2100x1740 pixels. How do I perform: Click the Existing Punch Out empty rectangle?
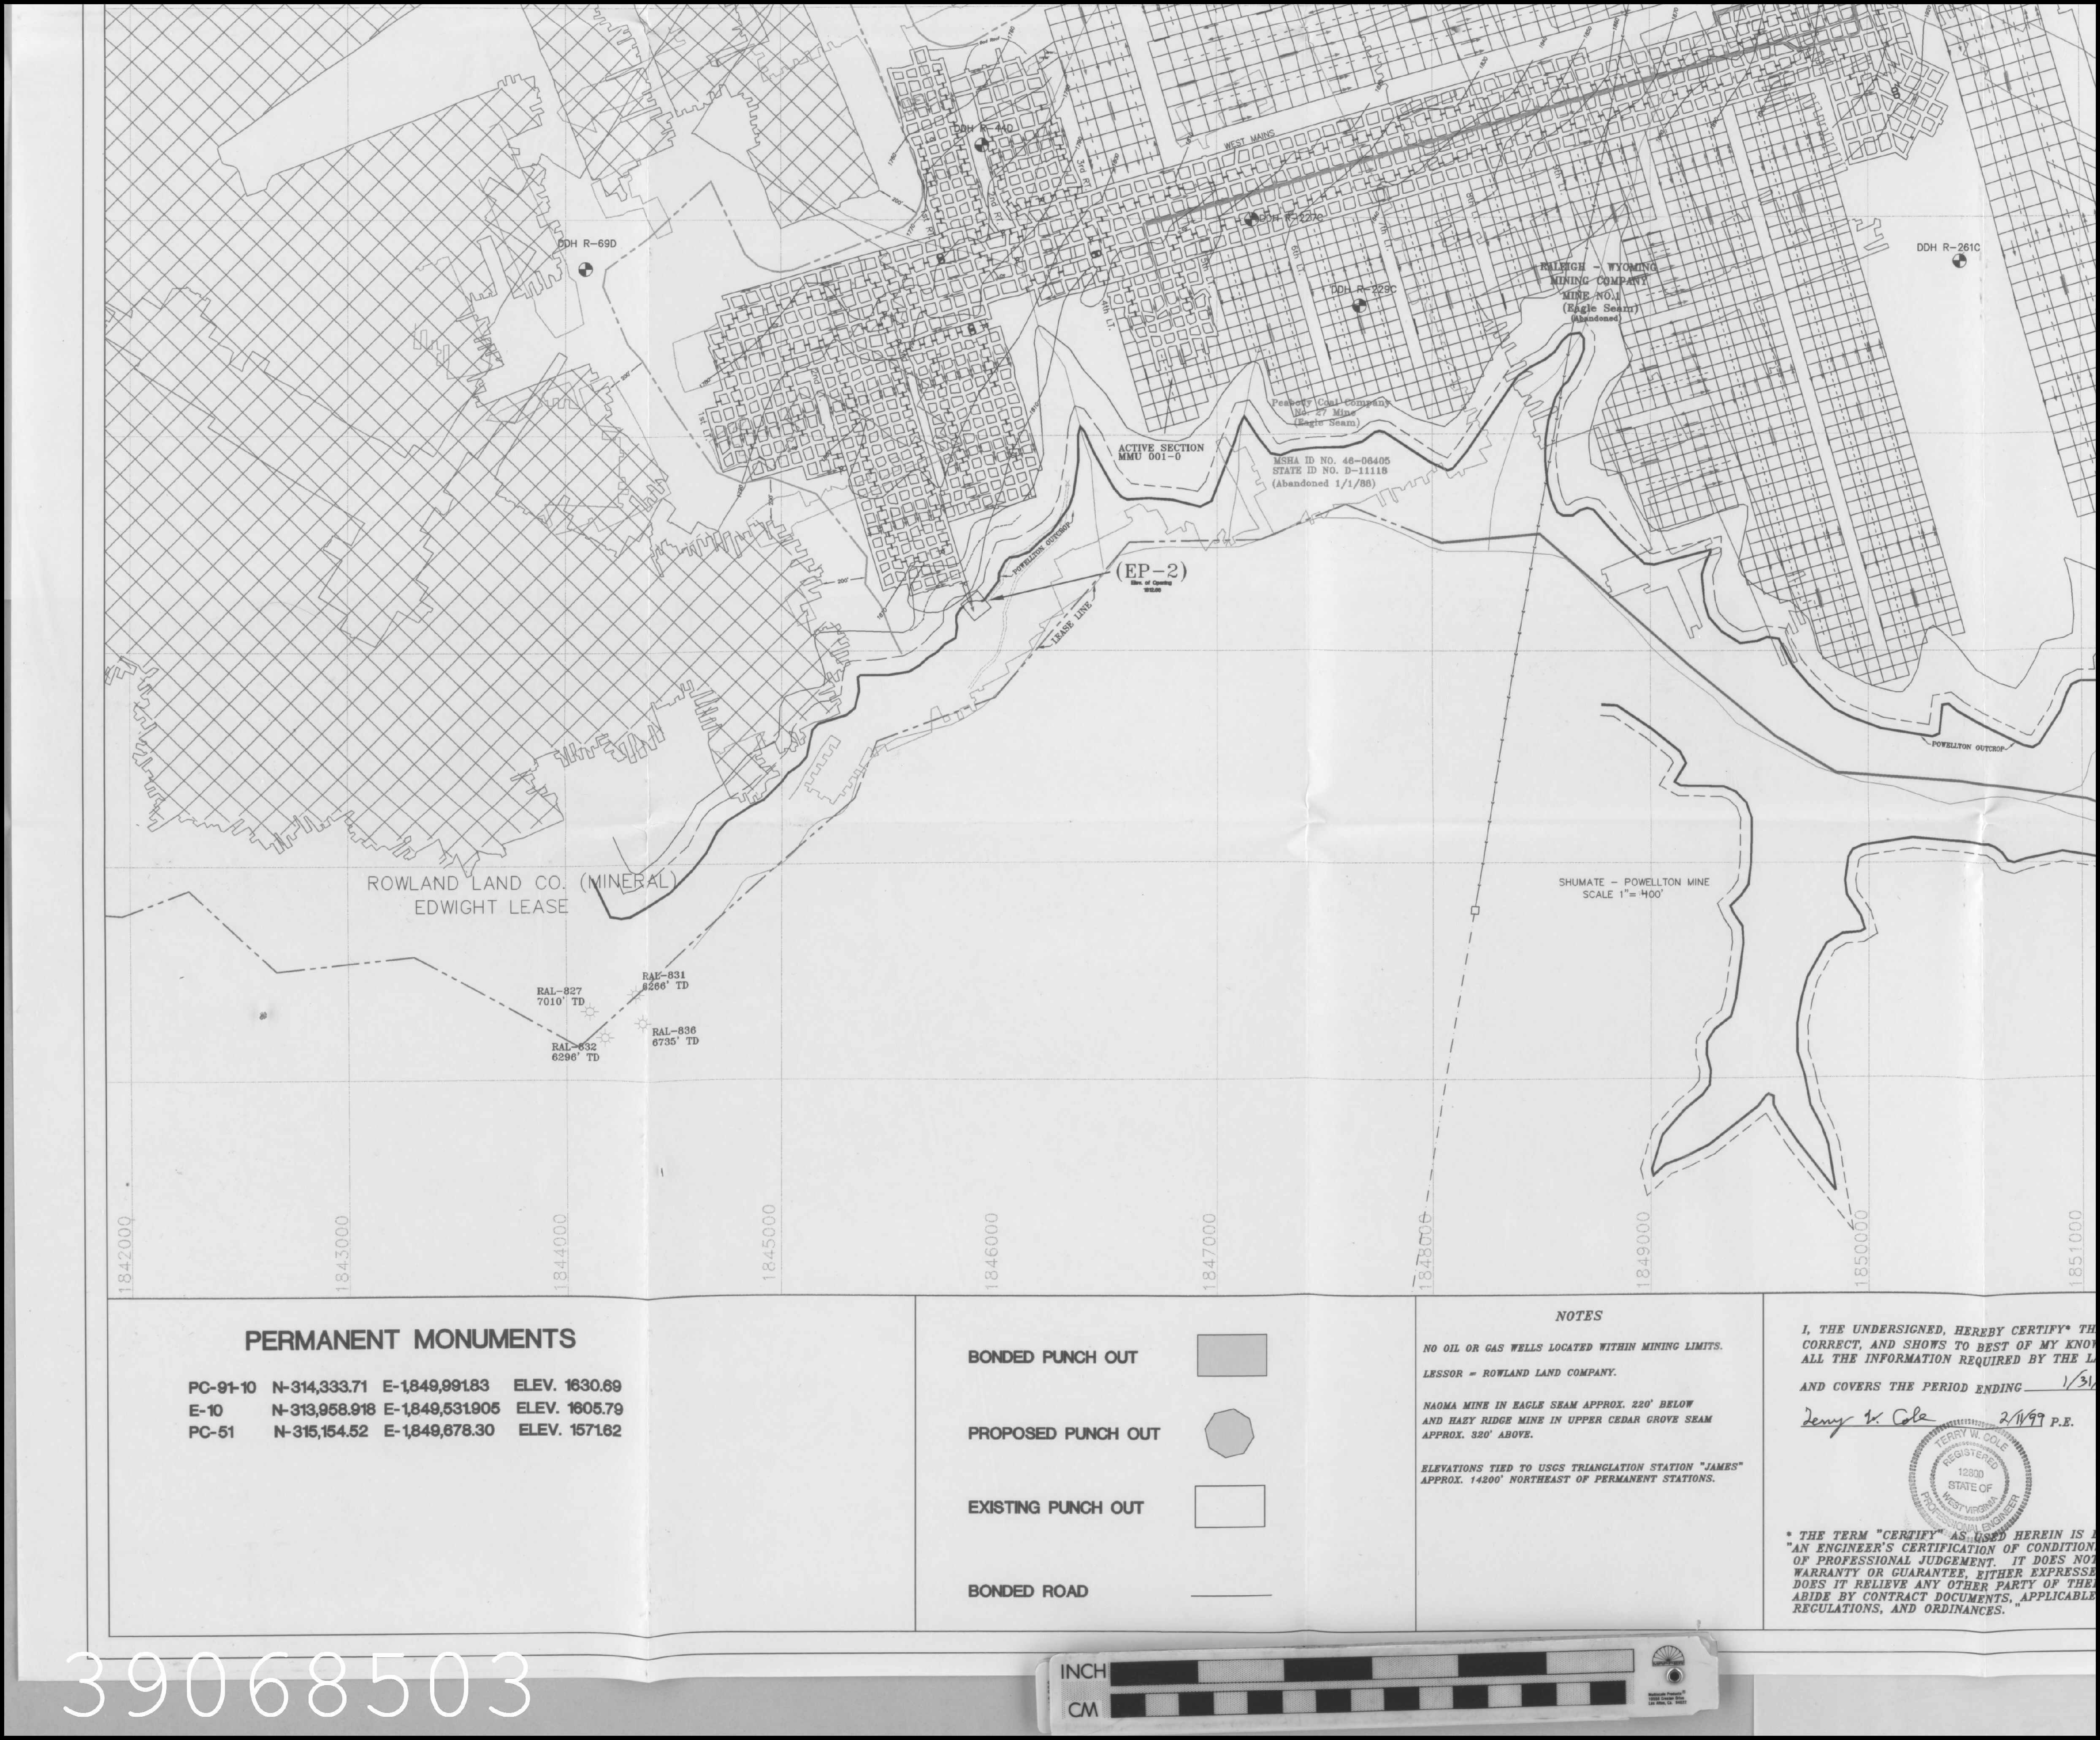(1229, 1506)
